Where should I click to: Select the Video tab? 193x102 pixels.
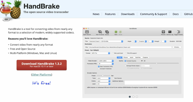(x=120, y=57)
